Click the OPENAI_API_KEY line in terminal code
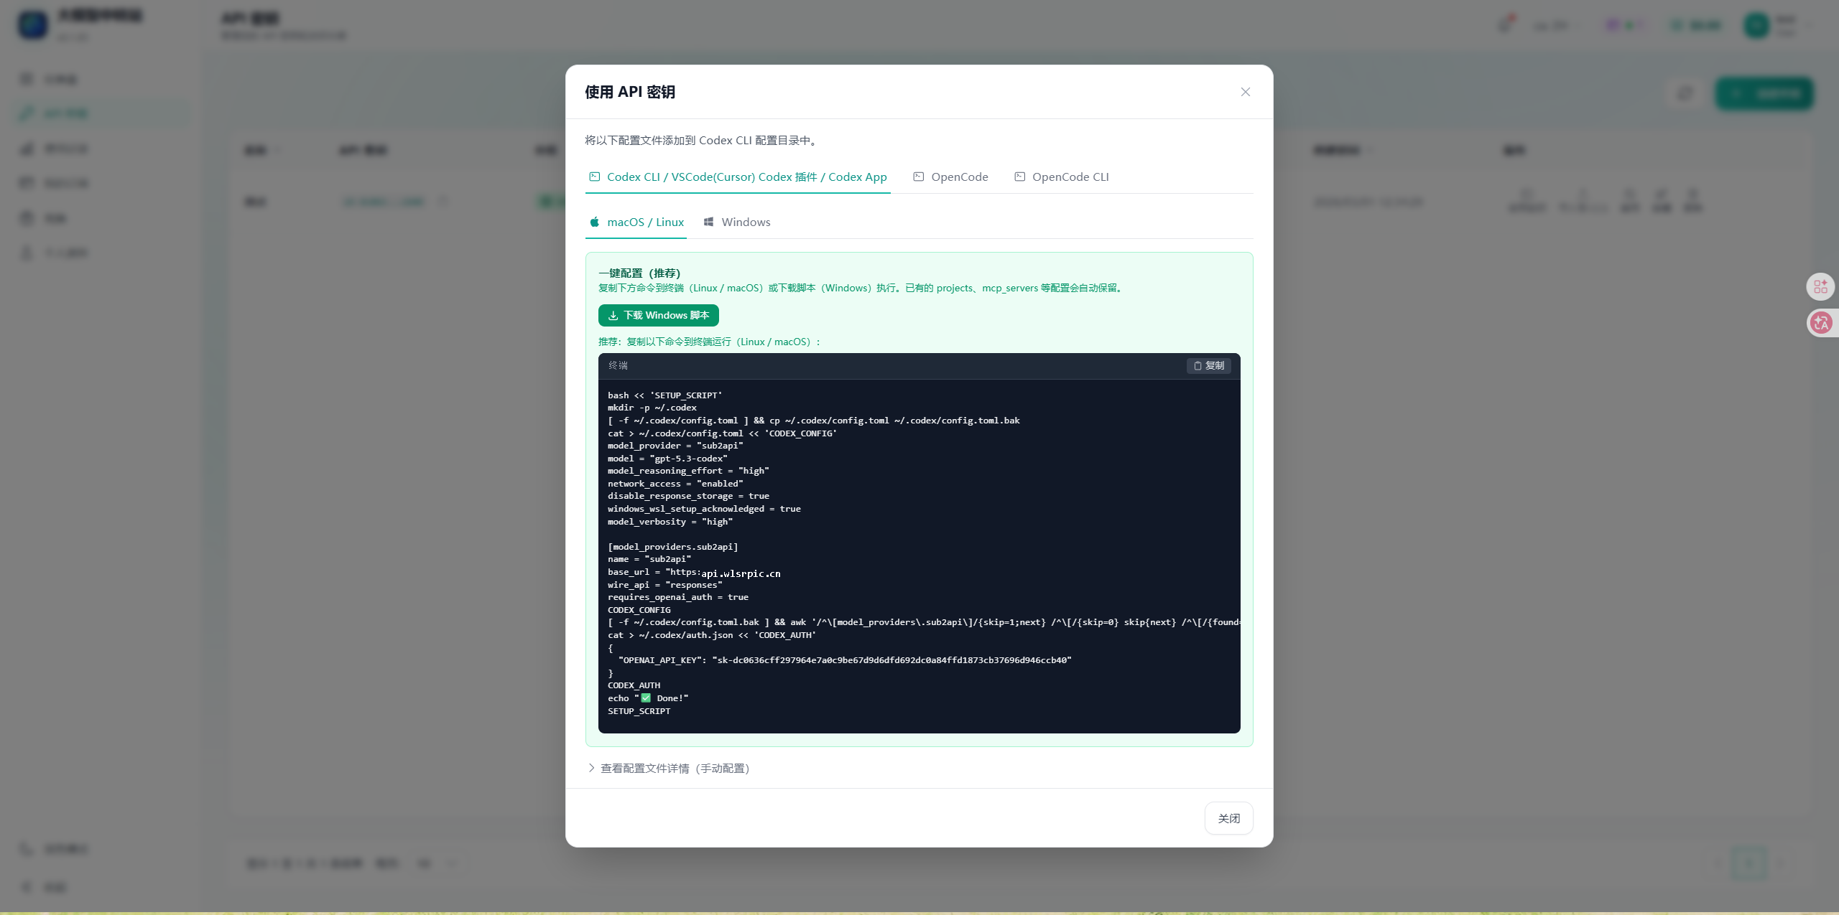1839x915 pixels. pos(839,660)
